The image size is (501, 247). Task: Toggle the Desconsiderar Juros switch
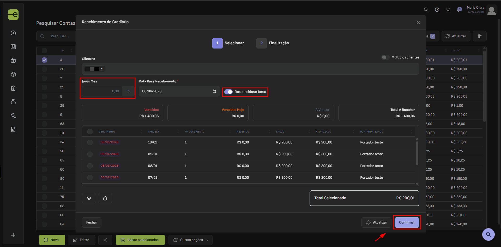pyautogui.click(x=228, y=92)
